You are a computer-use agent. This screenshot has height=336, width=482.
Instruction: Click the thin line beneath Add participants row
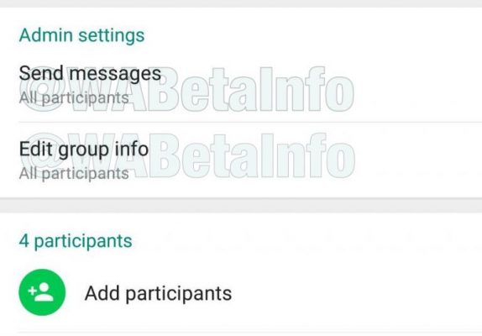tap(250, 332)
